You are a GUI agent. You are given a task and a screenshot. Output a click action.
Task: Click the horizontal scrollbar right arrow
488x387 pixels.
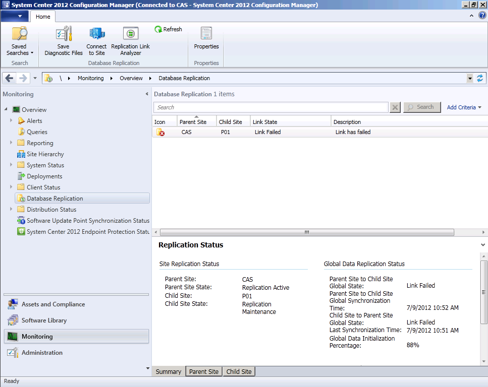point(483,232)
